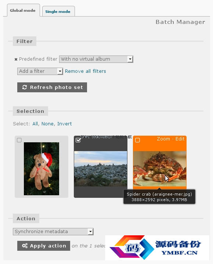Open Zoom on the Spider crab photo
213x264 pixels.
[163, 139]
